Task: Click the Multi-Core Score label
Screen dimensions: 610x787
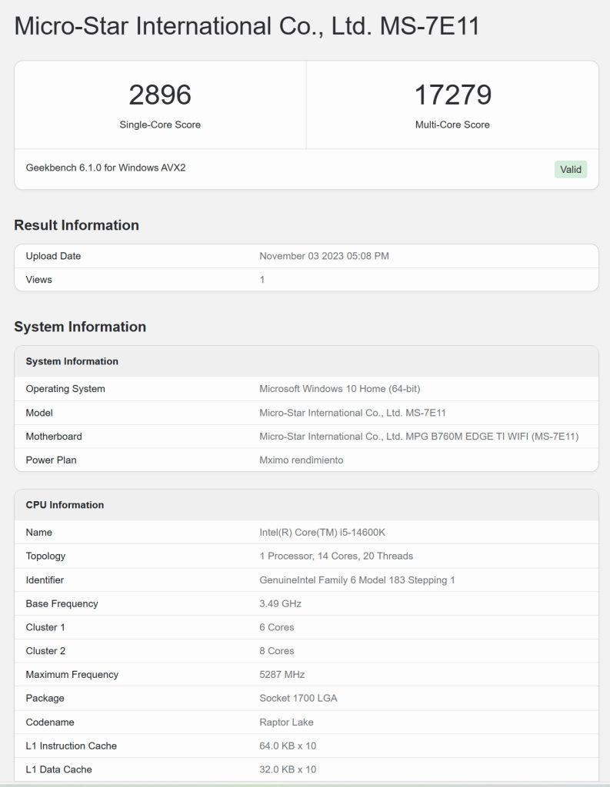Action: (x=452, y=125)
